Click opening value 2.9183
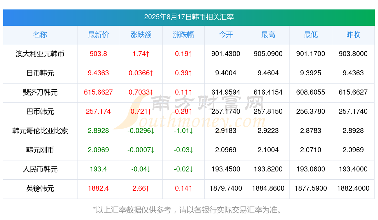The height and width of the screenshot is (220, 378). coord(226,131)
